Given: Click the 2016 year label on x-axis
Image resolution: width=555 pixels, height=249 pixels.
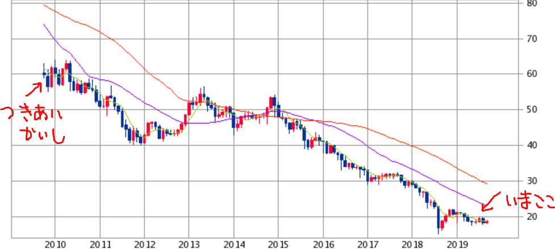Looking at the screenshot, I should pyautogui.click(x=323, y=244).
